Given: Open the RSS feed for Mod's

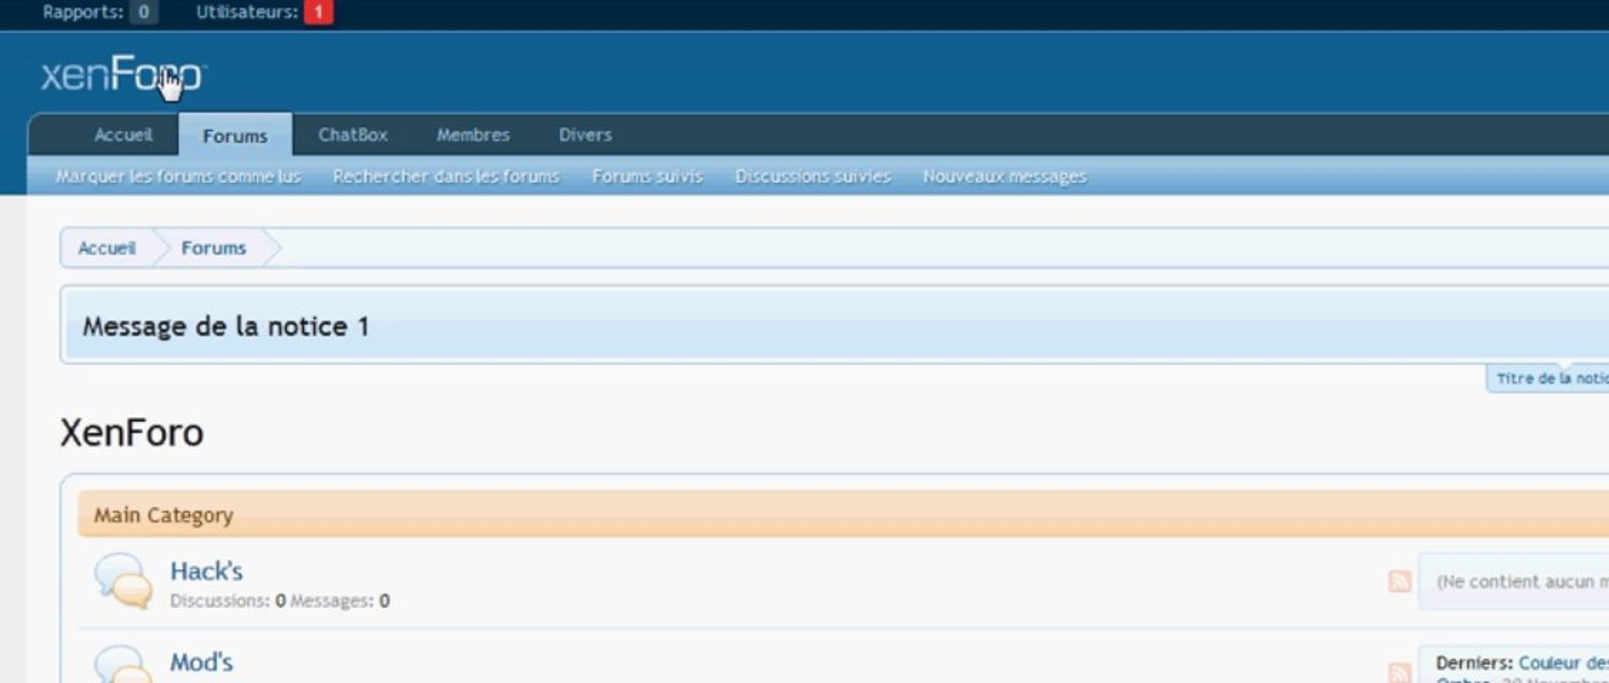Looking at the screenshot, I should 1399,673.
